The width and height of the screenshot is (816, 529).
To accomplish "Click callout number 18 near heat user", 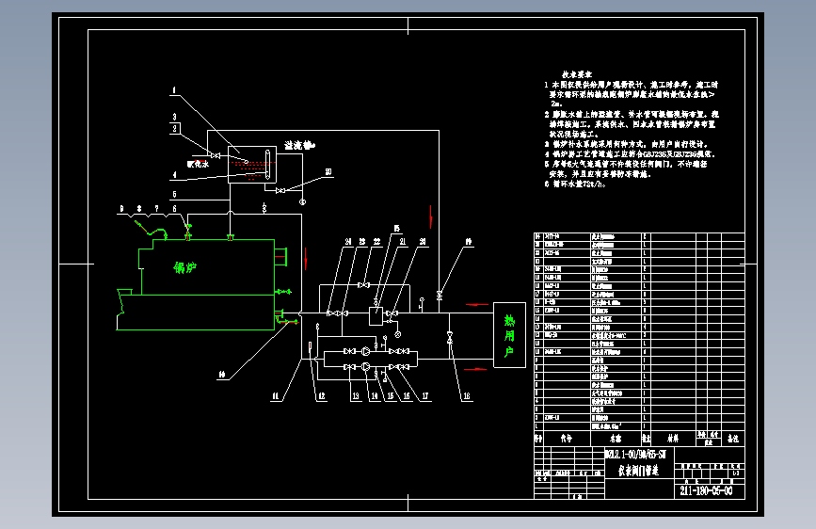I will pos(467,395).
